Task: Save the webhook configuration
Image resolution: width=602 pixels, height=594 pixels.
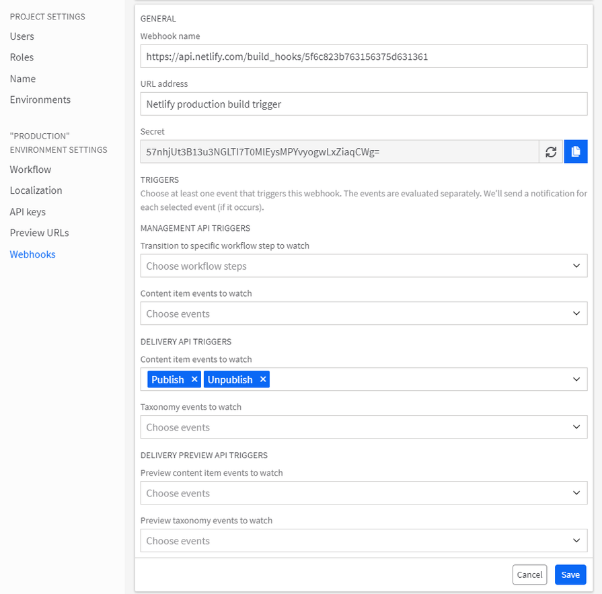Action: click(x=570, y=574)
